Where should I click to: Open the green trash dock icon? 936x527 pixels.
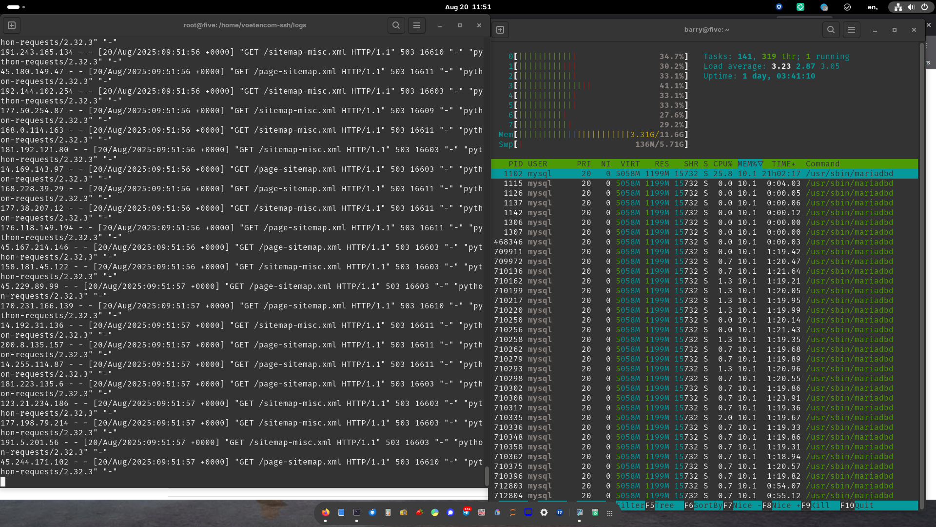(595, 512)
